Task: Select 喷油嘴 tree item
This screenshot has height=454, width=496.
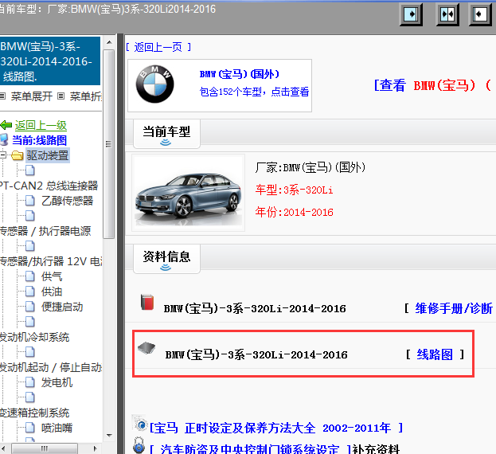Action: tap(57, 428)
